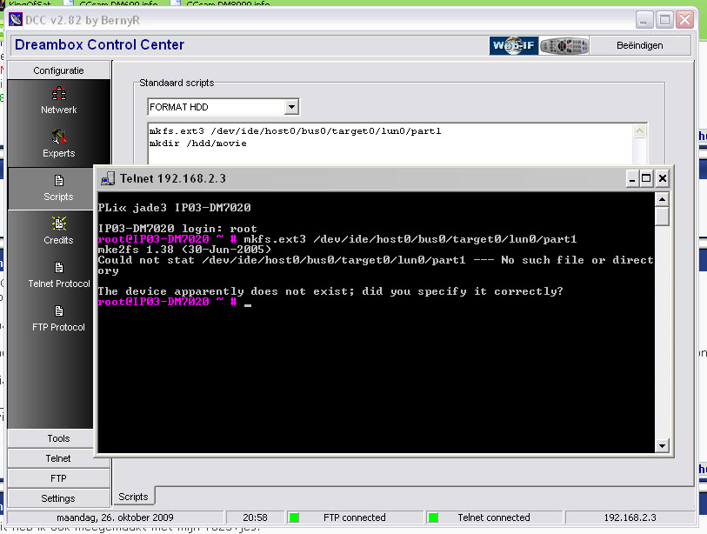The image size is (707, 534).
Task: Maximize the Telnet 192.168.2.3 window
Action: 646,178
